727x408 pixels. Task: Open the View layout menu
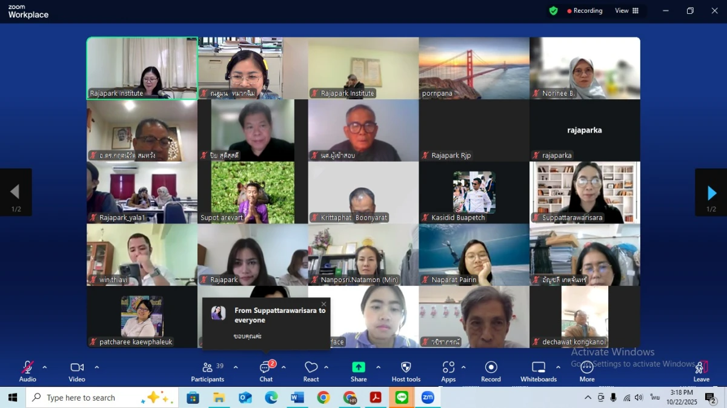point(626,11)
